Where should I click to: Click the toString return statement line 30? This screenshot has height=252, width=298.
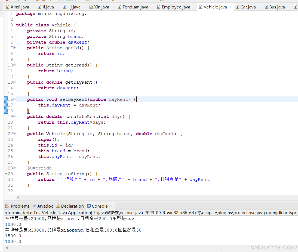[x=124, y=179]
